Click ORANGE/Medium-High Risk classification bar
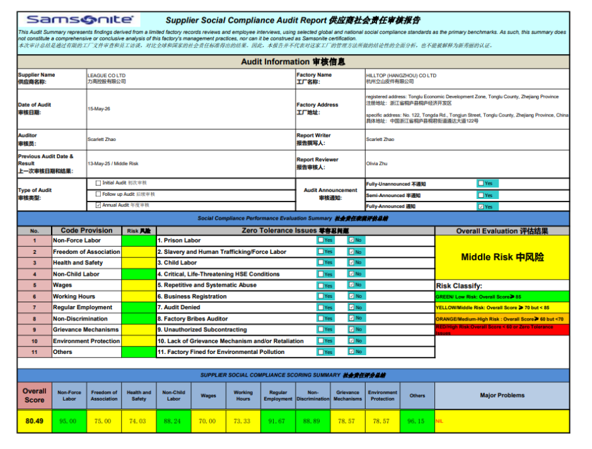Screen dimensions: 592x449 pyautogui.click(x=502, y=319)
